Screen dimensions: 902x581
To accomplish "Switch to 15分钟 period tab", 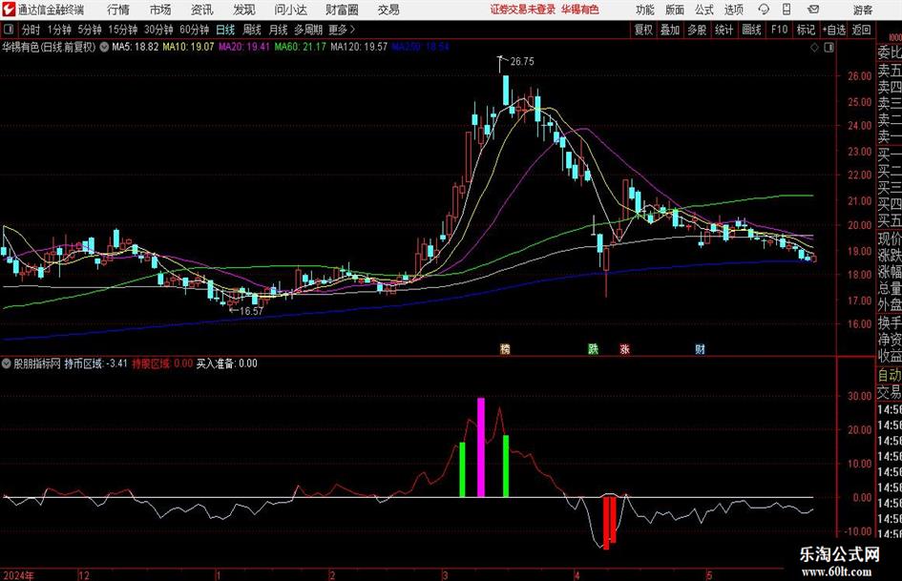I will pyautogui.click(x=122, y=30).
